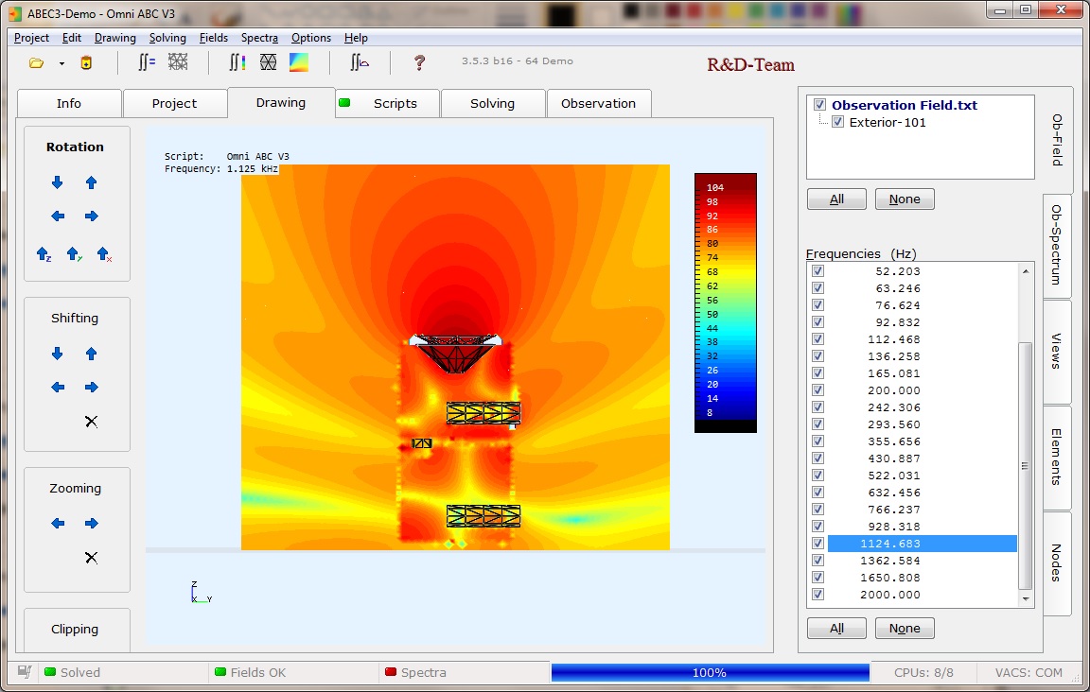Click the solve integral equals icon
Screen dimensions: 1090x692
click(146, 62)
